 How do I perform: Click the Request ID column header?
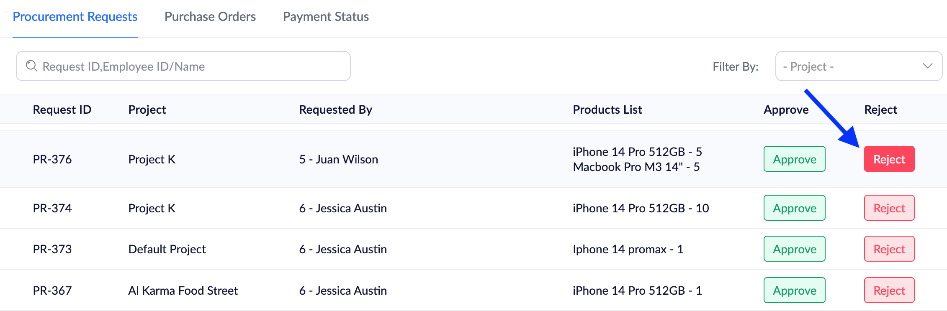tap(62, 110)
